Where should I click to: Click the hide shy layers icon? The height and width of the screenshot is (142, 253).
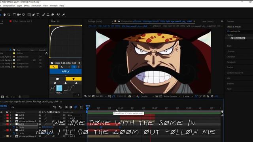[x=66, y=107]
